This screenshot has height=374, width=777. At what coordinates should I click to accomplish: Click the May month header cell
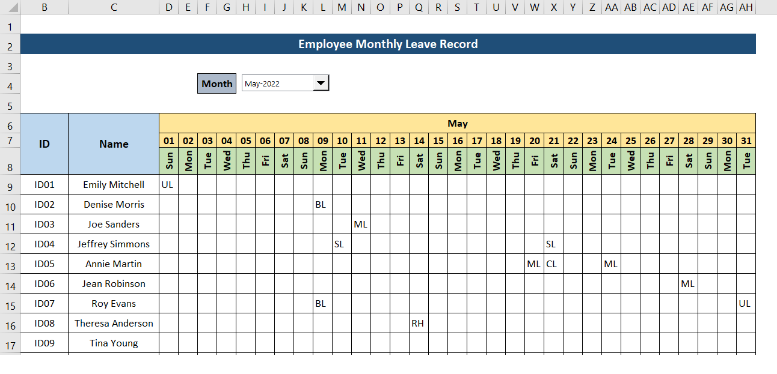tap(457, 124)
